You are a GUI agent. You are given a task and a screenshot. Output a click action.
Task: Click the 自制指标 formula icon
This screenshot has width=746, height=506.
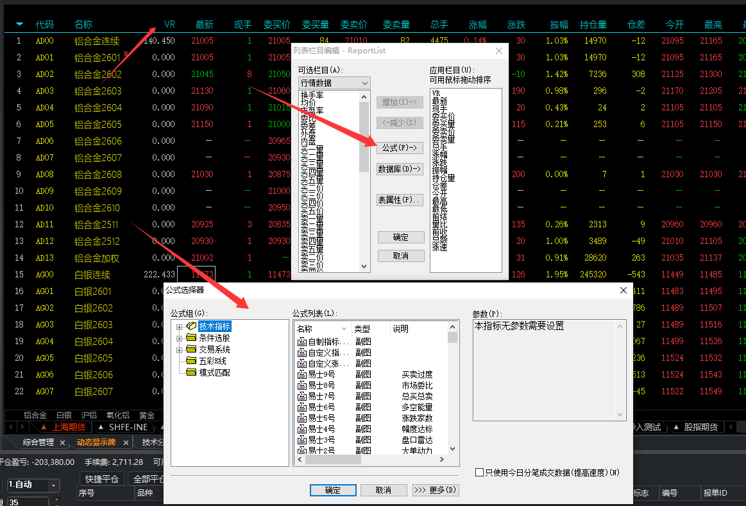pyautogui.click(x=302, y=342)
